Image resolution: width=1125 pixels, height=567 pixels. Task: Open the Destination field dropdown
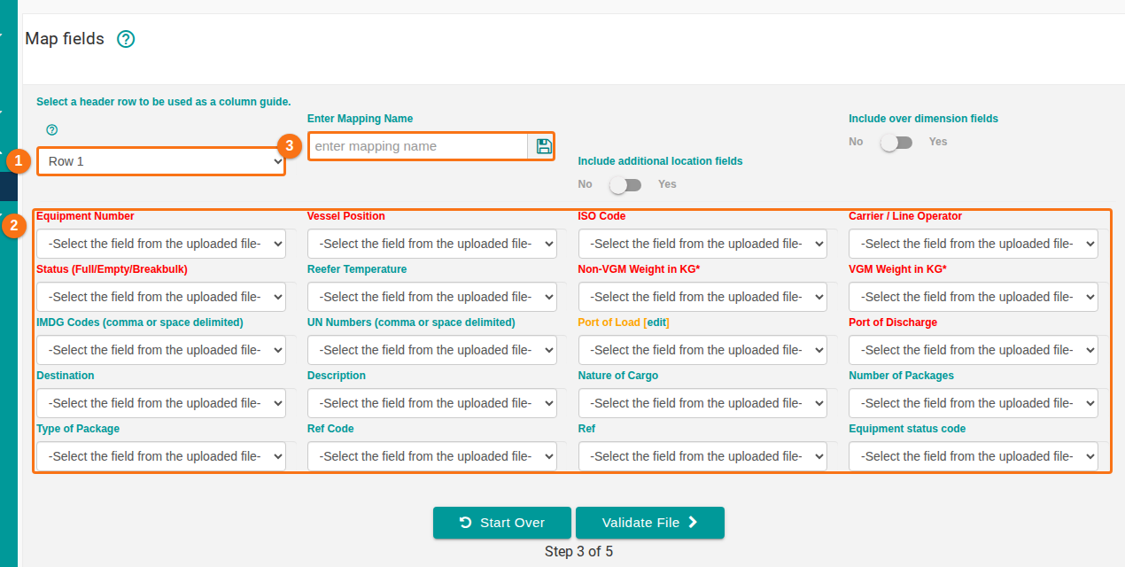click(x=161, y=403)
